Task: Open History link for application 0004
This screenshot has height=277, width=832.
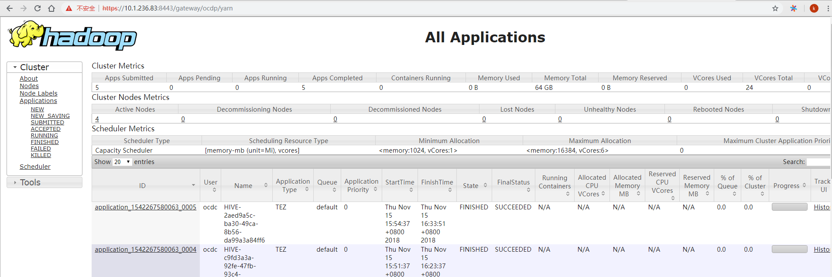Action: tap(822, 250)
